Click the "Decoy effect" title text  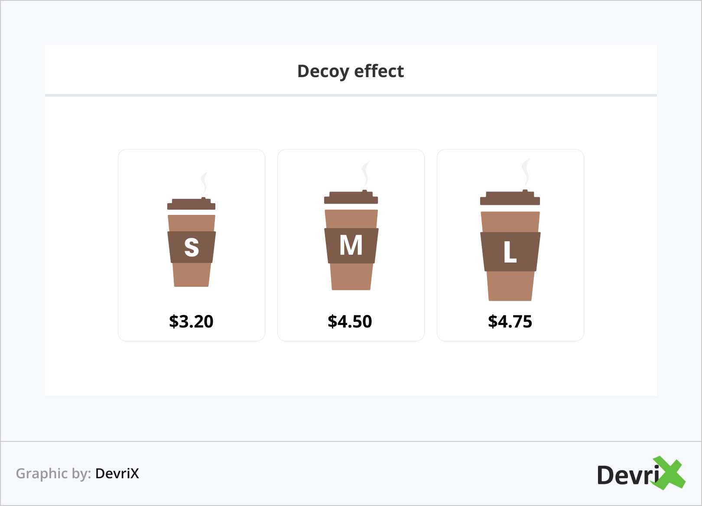[351, 71]
